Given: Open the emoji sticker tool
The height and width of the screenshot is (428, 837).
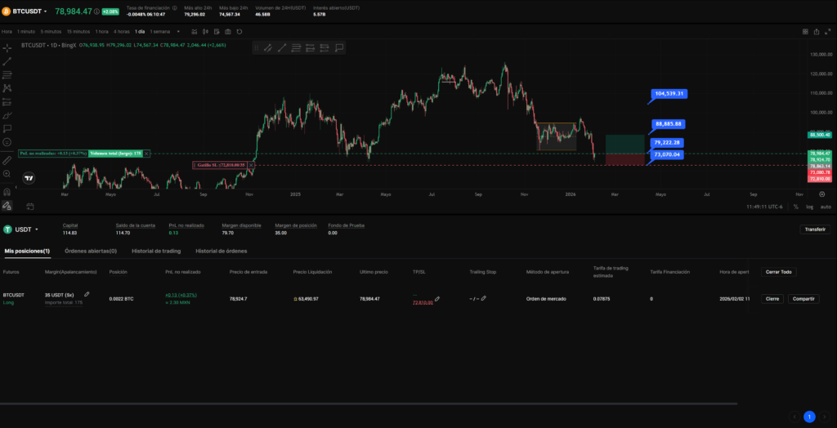Looking at the screenshot, I should coord(7,142).
